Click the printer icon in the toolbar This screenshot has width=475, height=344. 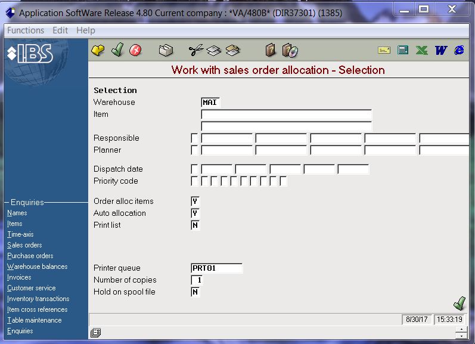coord(166,50)
